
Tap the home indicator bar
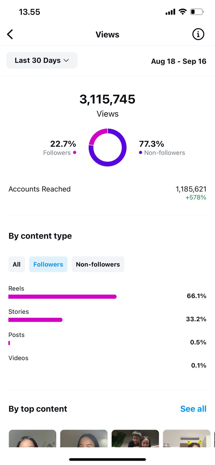[x=107, y=459]
